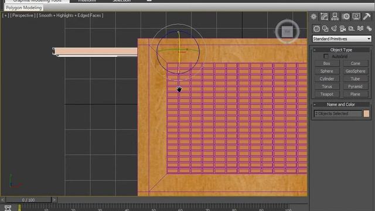Switch to the Freeform ribbon tab
Screen dimensions: 375x211
(x=87, y=1)
